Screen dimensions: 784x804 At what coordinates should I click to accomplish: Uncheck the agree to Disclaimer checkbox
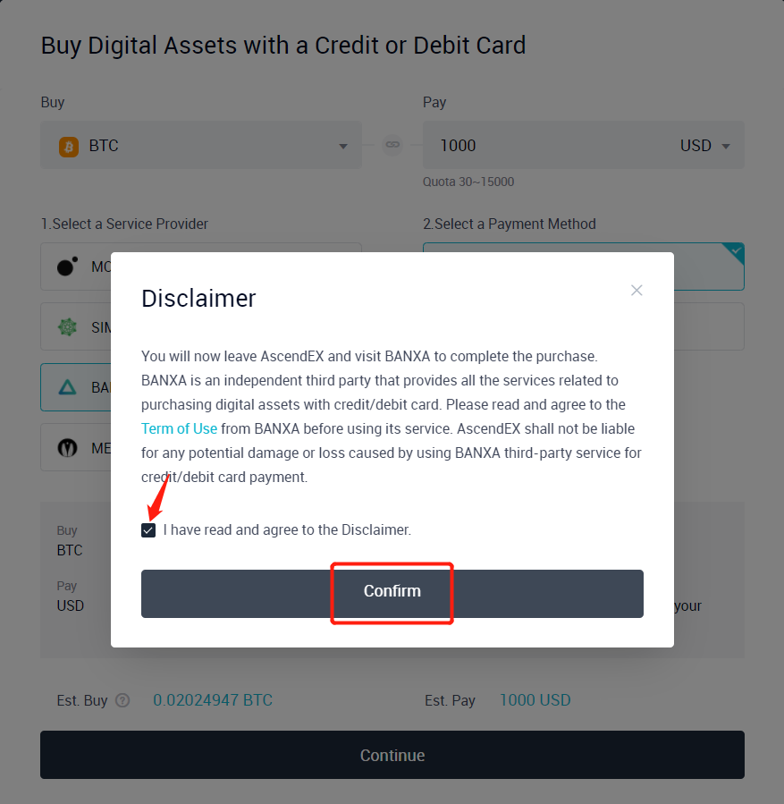pyautogui.click(x=148, y=530)
